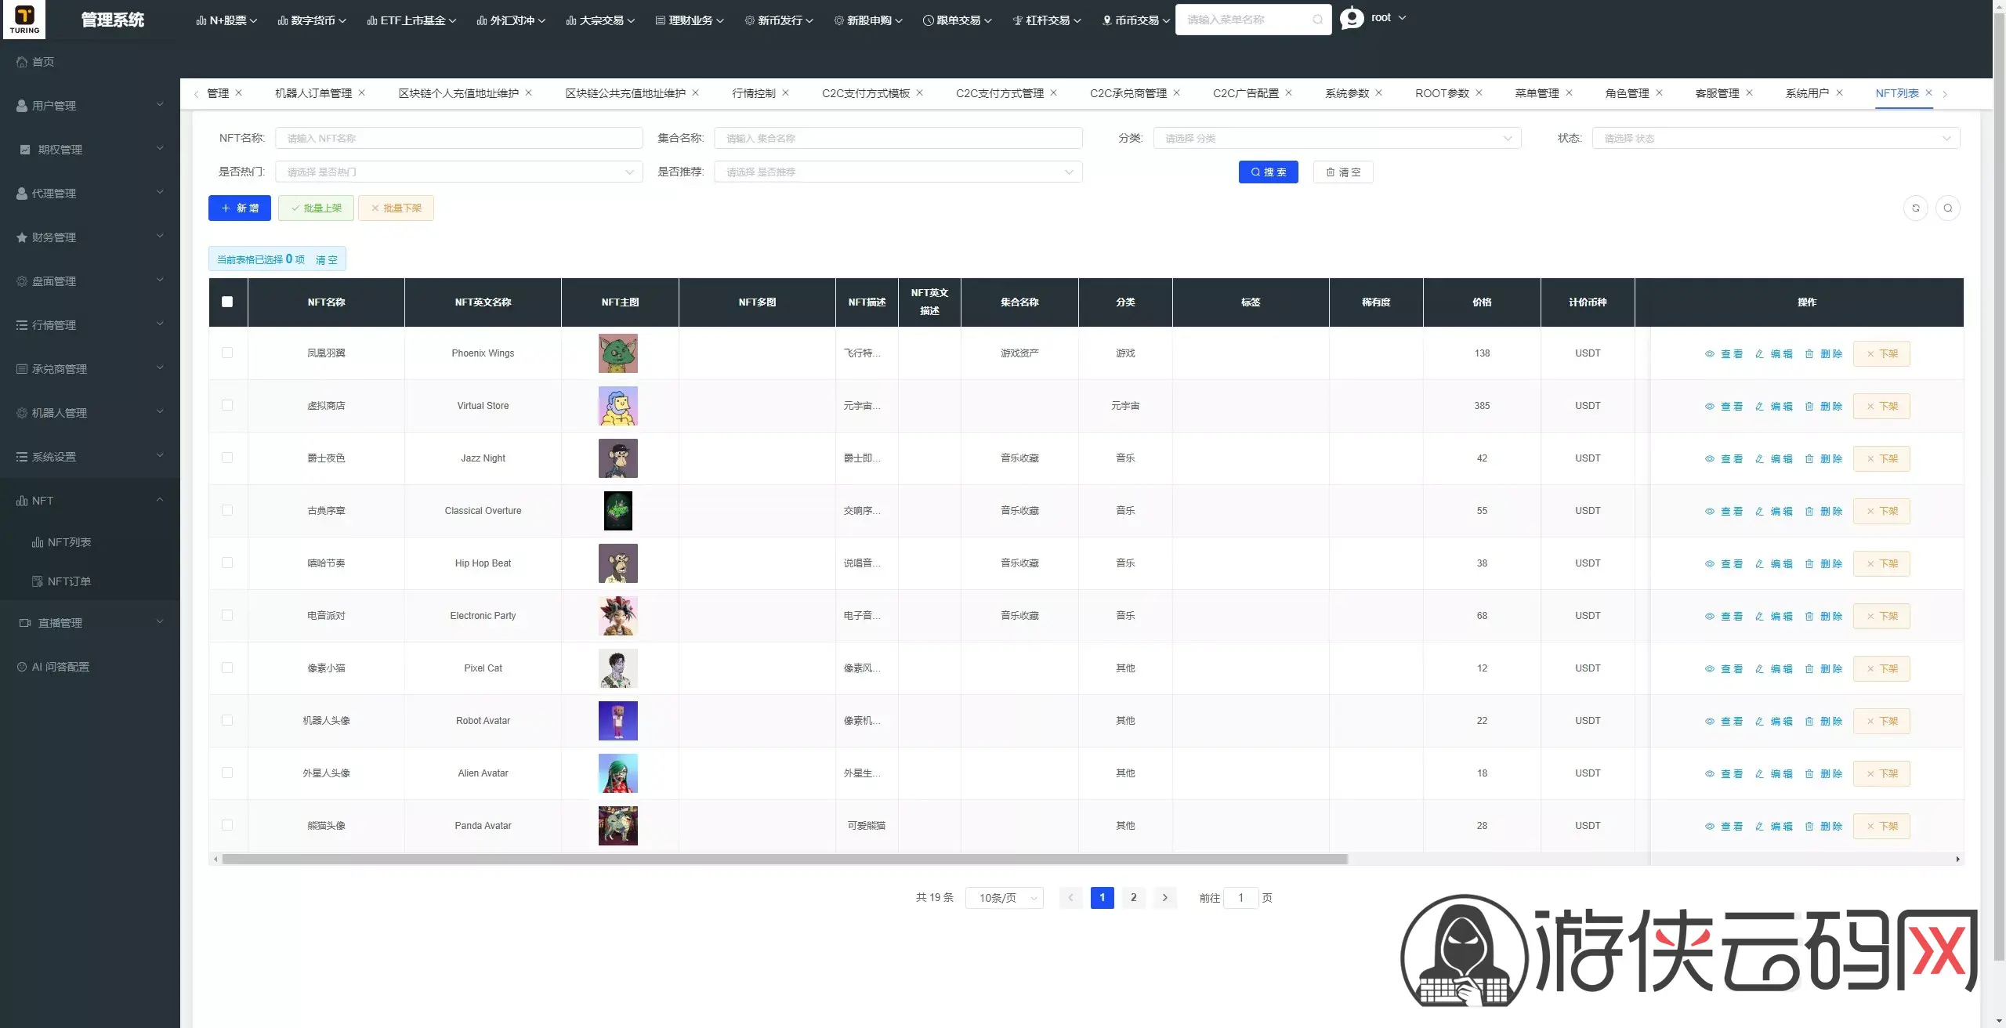The height and width of the screenshot is (1028, 2006).
Task: Click the 新增 button
Action: click(x=240, y=208)
